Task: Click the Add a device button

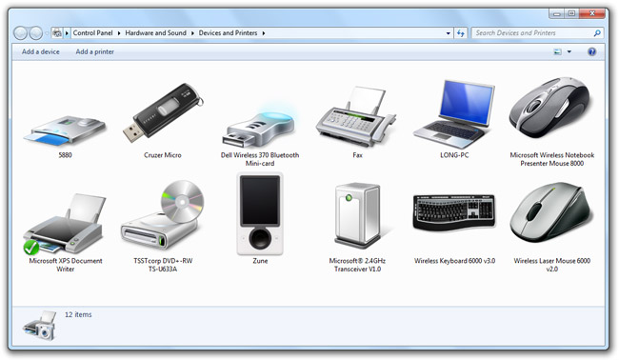Action: [x=41, y=51]
